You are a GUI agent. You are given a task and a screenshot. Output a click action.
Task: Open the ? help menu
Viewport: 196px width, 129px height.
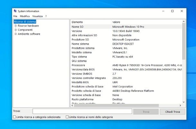click(x=46, y=16)
